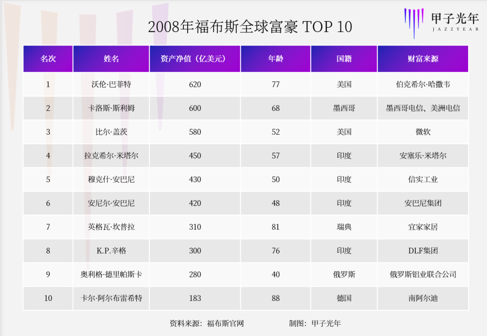This screenshot has width=487, height=336.
Task: Select the cell 卡洛斯·斯利姆
Action: coord(111,108)
